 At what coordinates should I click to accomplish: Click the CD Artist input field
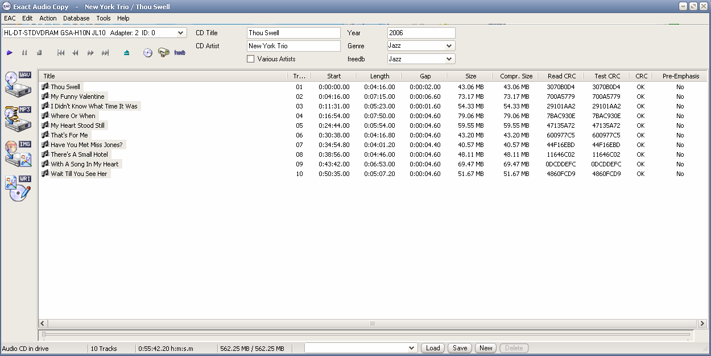pos(294,46)
